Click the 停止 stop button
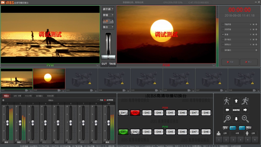The width and height of the screenshot is (261, 147). coord(249,62)
